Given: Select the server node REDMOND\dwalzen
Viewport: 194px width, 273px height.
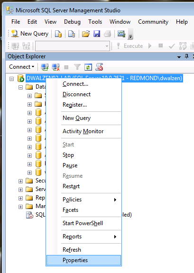Looking at the screenshot, I should pyautogui.click(x=104, y=78).
